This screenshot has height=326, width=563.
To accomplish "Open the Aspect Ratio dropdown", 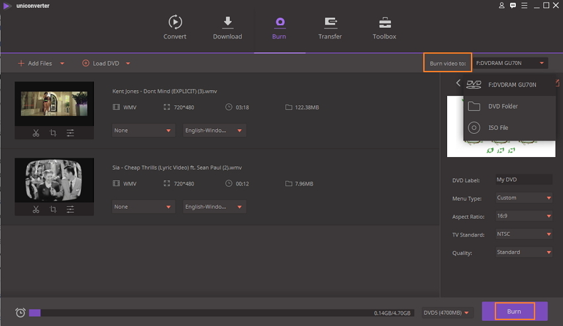I will click(x=523, y=216).
